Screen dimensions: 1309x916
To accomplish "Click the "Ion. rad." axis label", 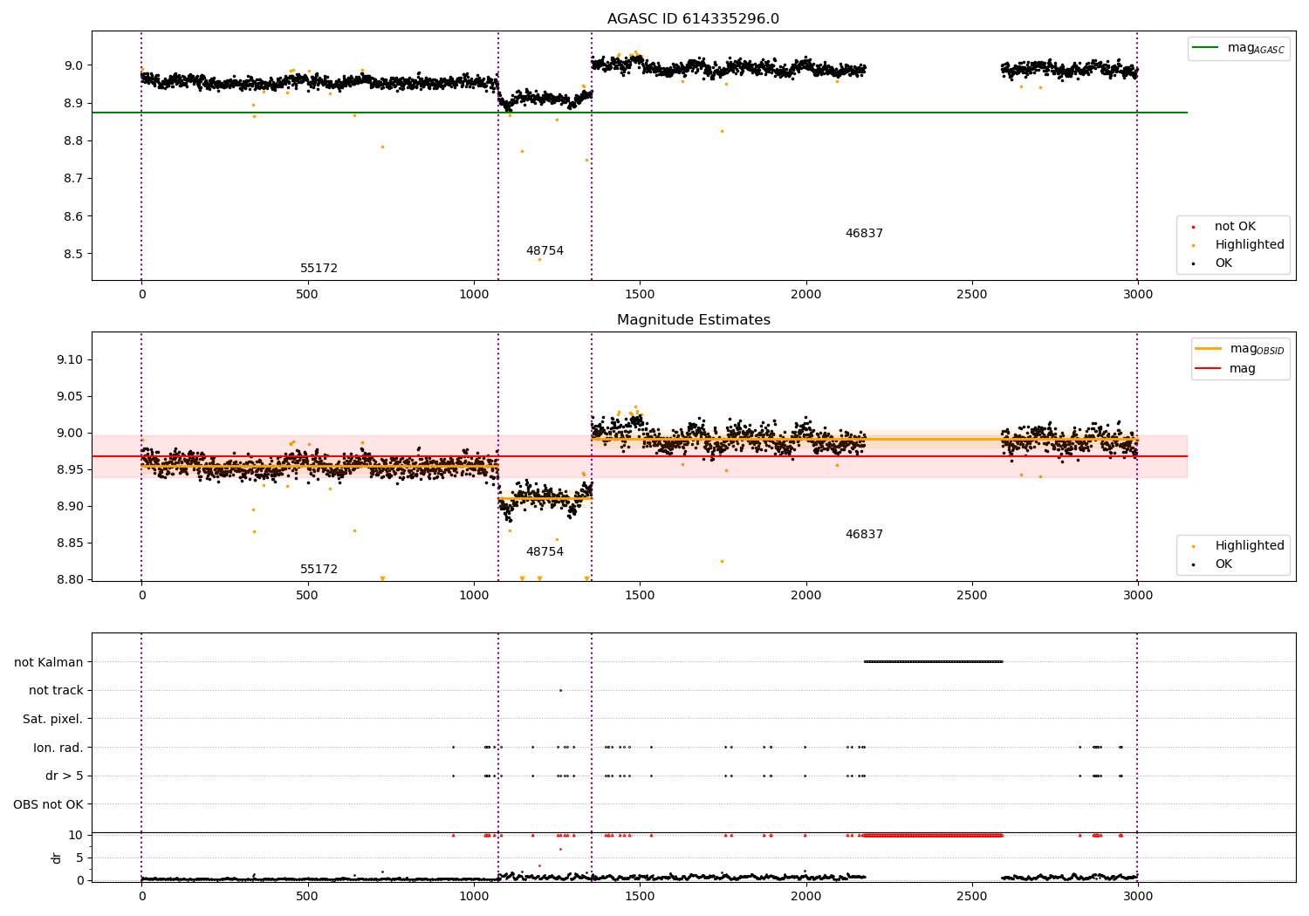I will (x=58, y=748).
